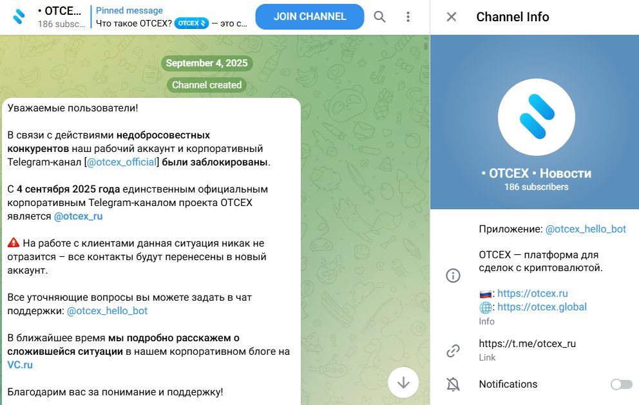Click the Russian flag emoji in info
639x405 pixels.
click(x=485, y=294)
